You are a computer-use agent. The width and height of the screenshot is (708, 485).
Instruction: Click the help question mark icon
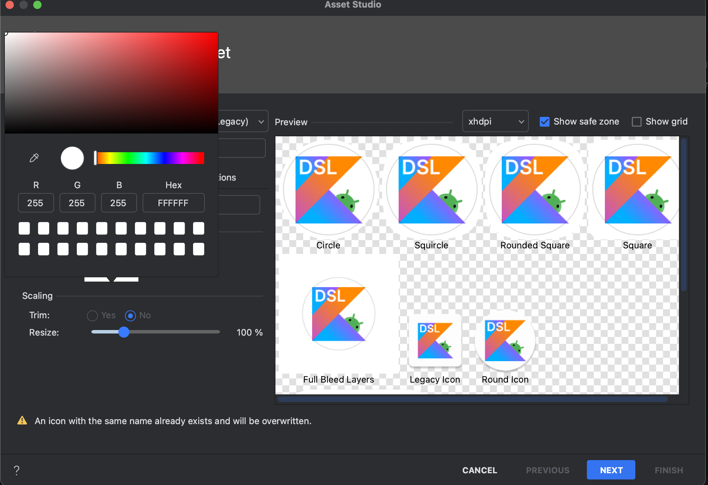pyautogui.click(x=16, y=470)
